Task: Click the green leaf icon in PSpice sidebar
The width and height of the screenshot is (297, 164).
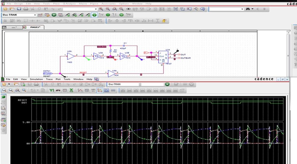Action: pos(3,97)
